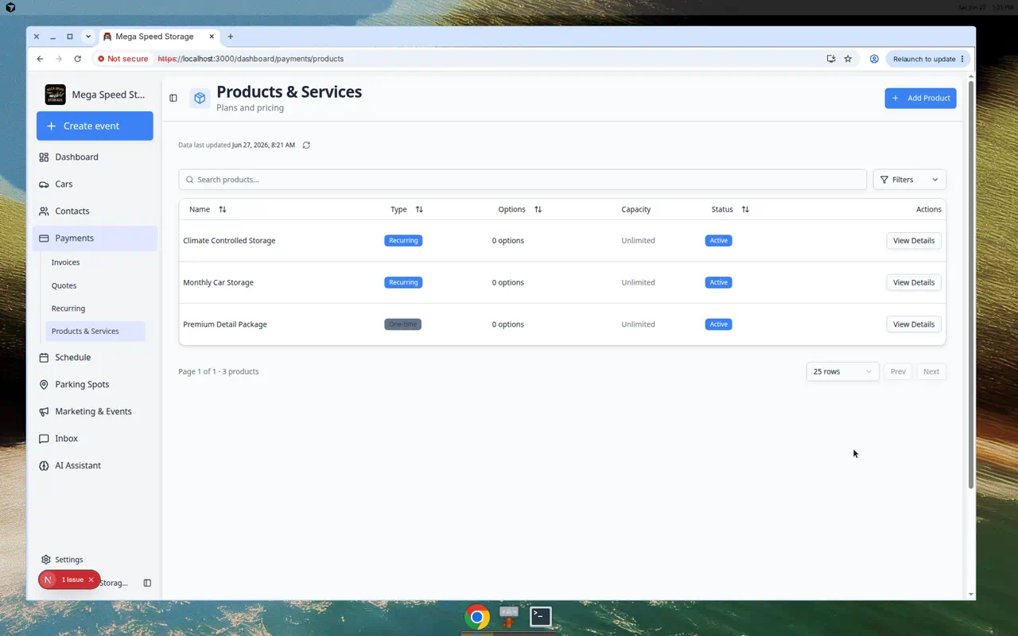
Task: Click Climate Controlled Storage product name
Action: point(229,240)
